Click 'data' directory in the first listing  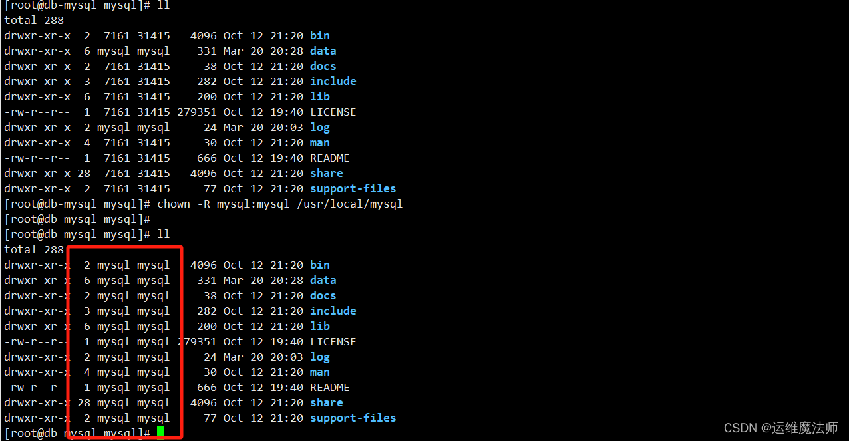point(323,51)
